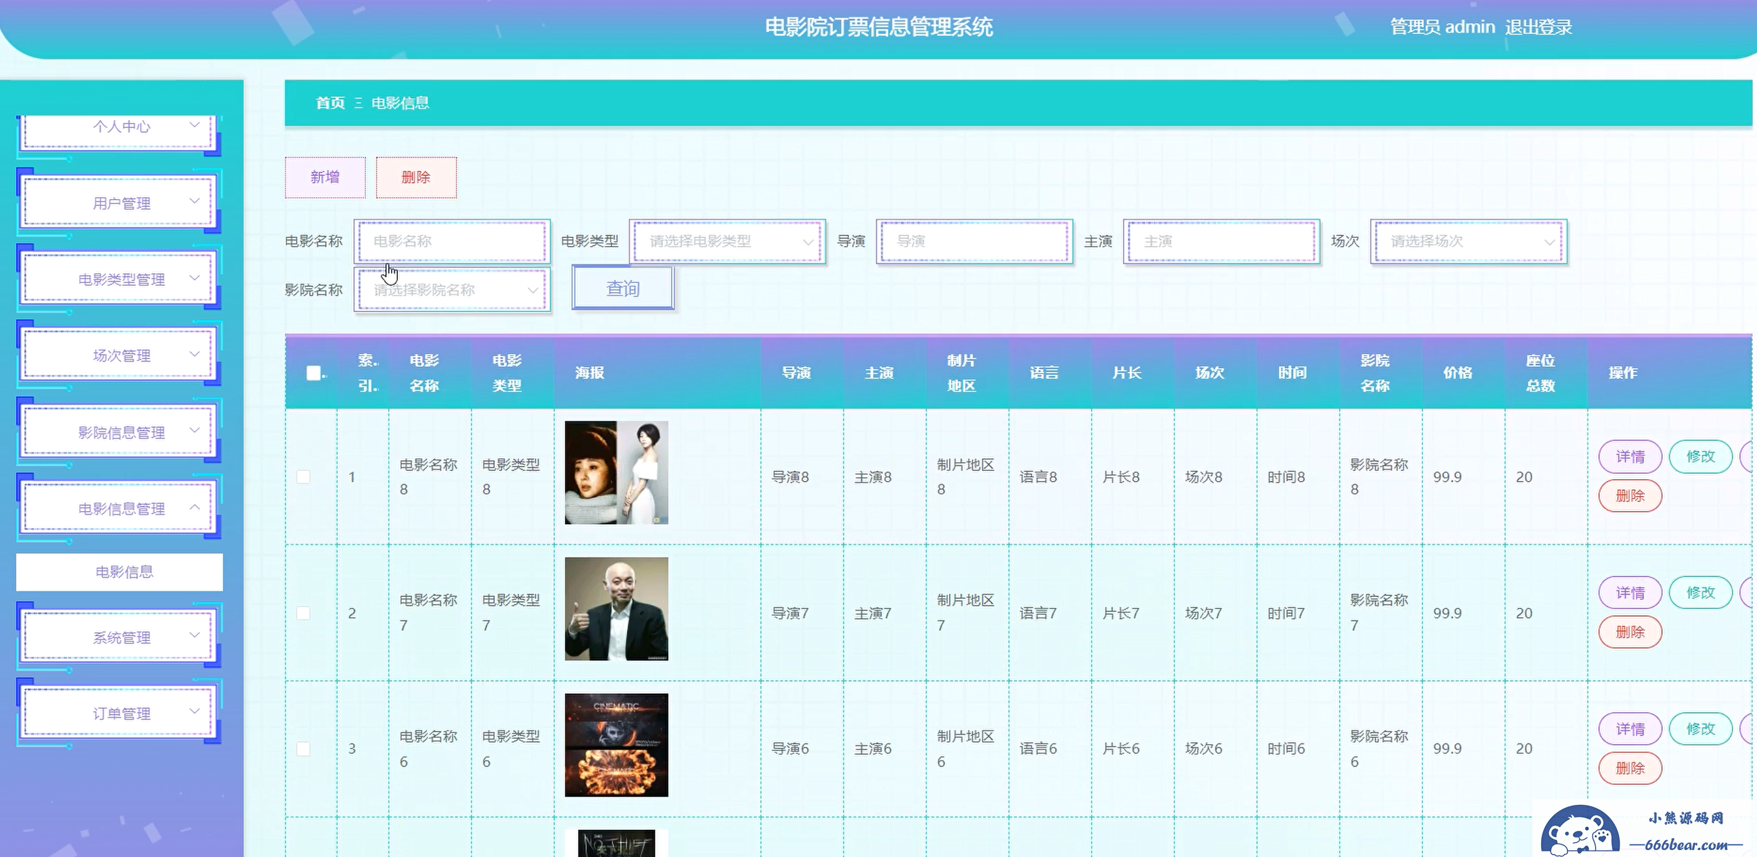Screen dimensions: 1757x857
Task: Expand the 用户管理 sidebar menu
Action: click(119, 203)
